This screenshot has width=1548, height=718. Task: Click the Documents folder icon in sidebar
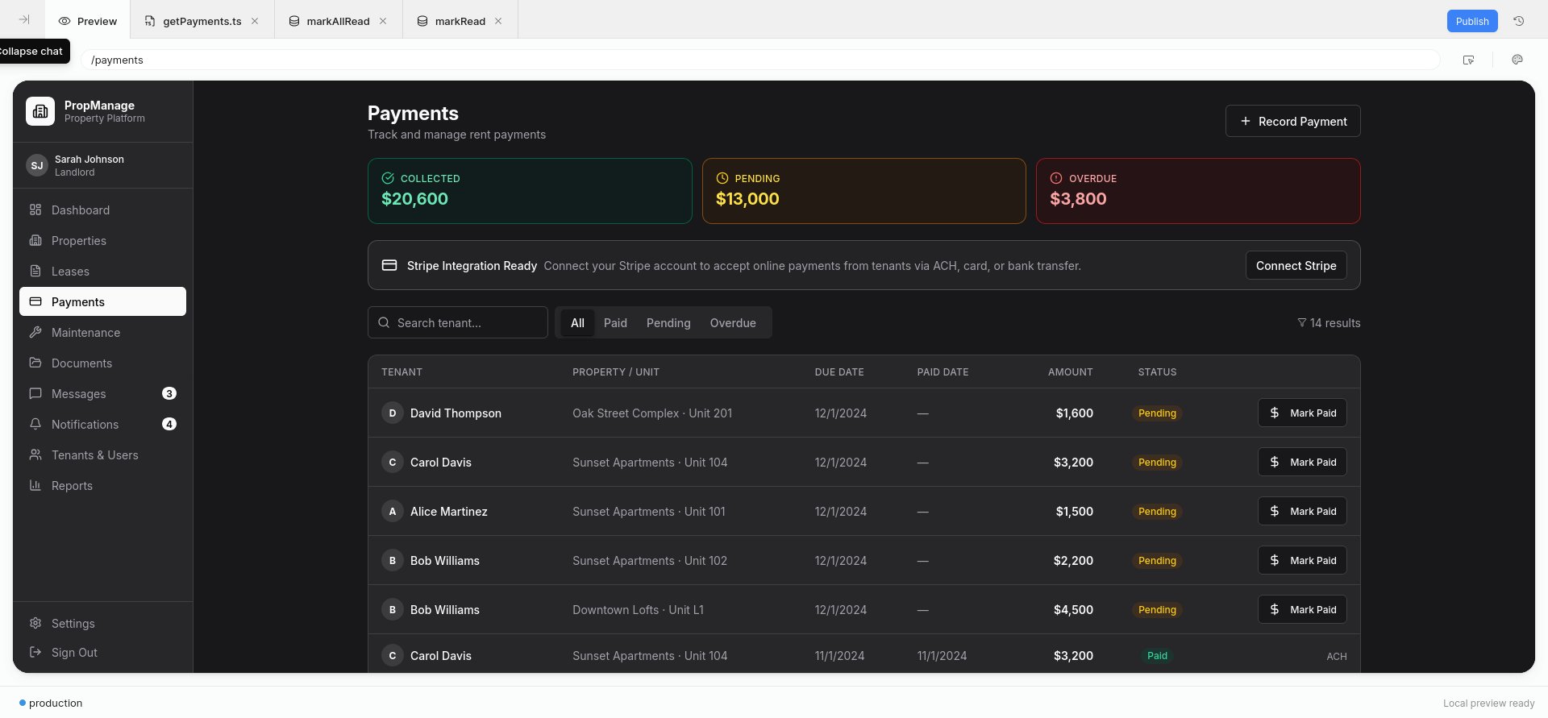coord(35,363)
